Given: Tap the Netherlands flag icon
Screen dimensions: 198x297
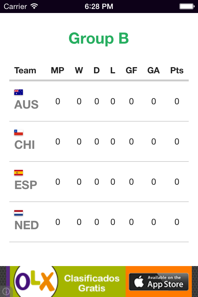Looking at the screenshot, I should 19,213.
